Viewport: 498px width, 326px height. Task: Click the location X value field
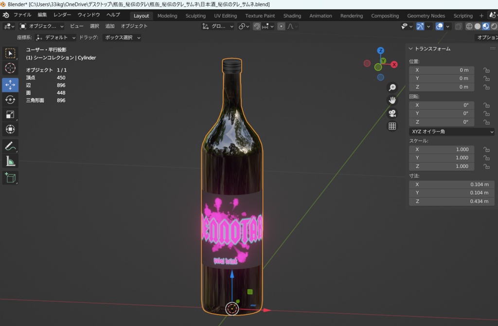tap(442, 70)
